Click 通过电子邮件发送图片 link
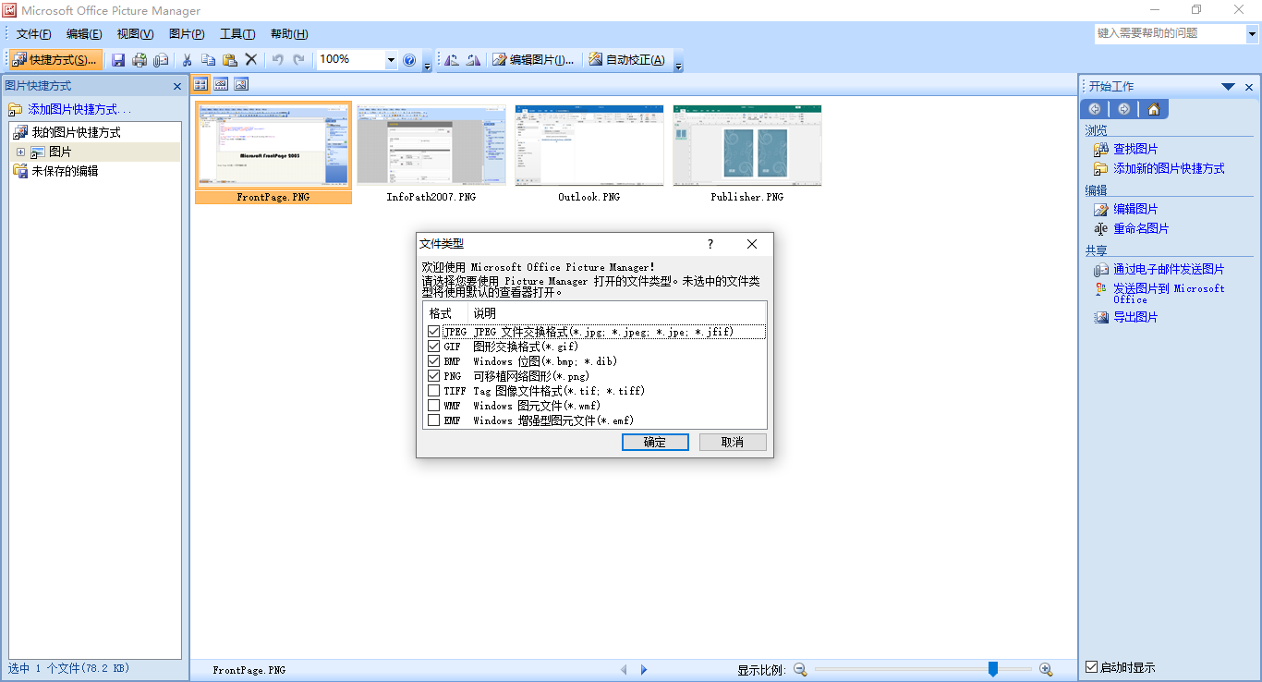1262x682 pixels. 1169,269
